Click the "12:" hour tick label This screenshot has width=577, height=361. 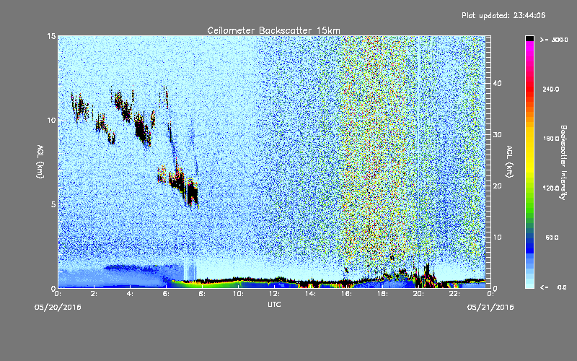tap(274, 294)
